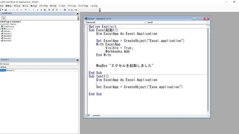Click the Cut icon in the toolbar
The image size is (239, 134).
10,10
